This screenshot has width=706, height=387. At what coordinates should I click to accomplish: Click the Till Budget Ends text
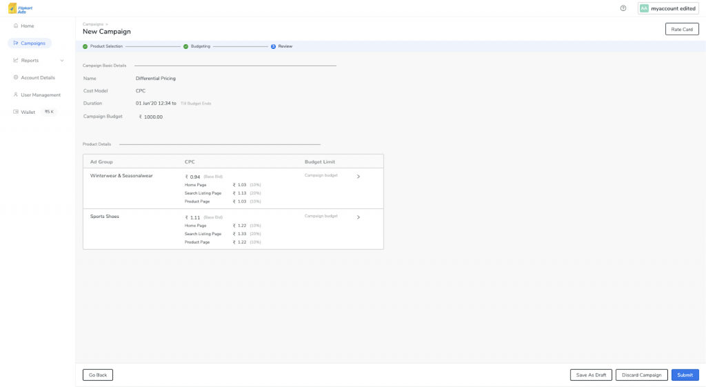pyautogui.click(x=196, y=103)
